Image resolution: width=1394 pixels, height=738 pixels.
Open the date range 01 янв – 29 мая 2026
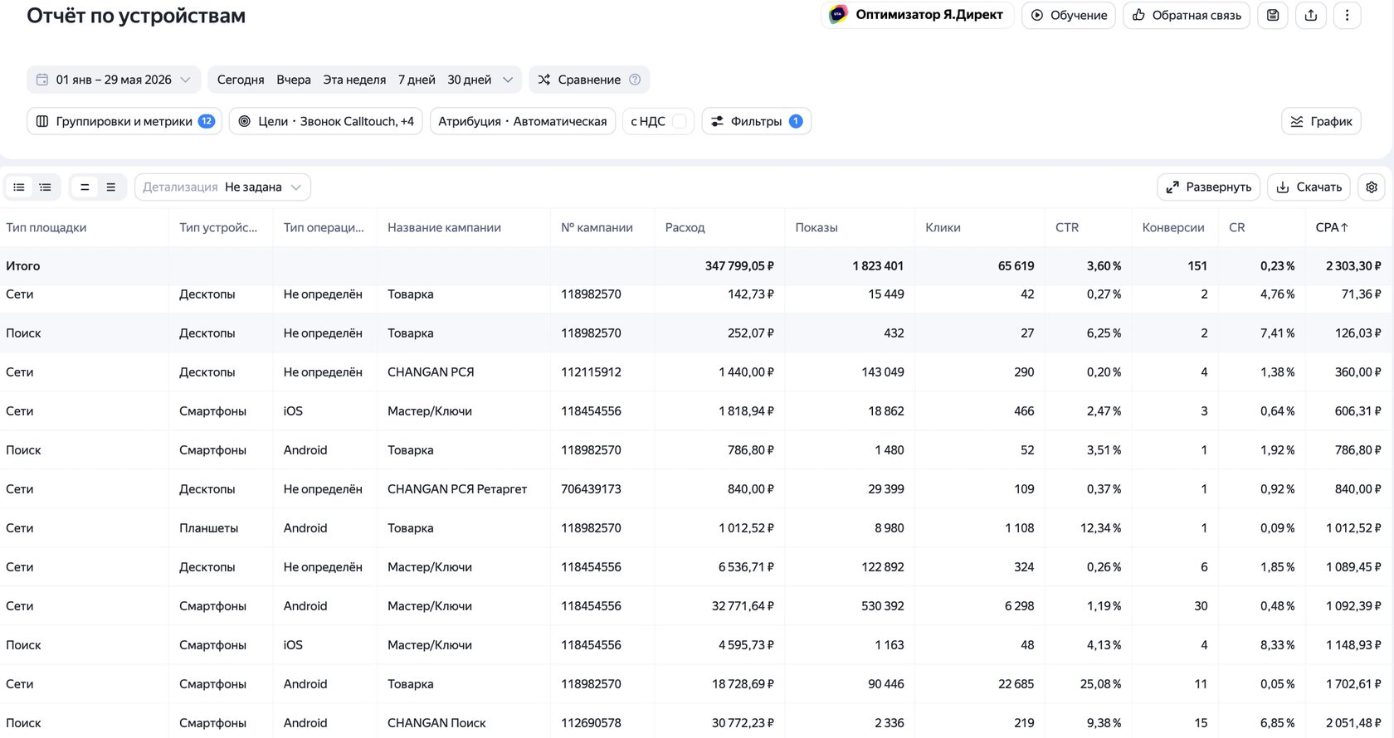point(114,80)
